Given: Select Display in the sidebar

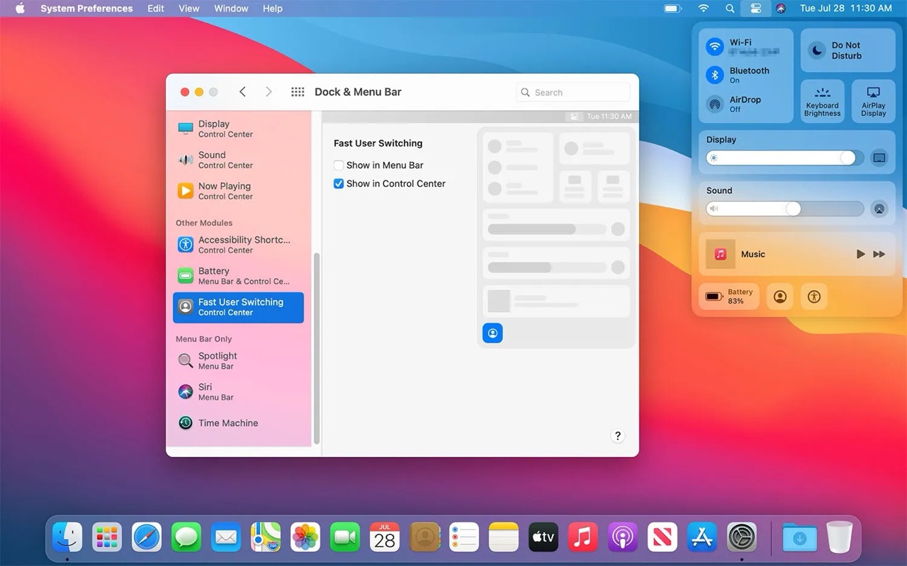Looking at the screenshot, I should [x=238, y=129].
